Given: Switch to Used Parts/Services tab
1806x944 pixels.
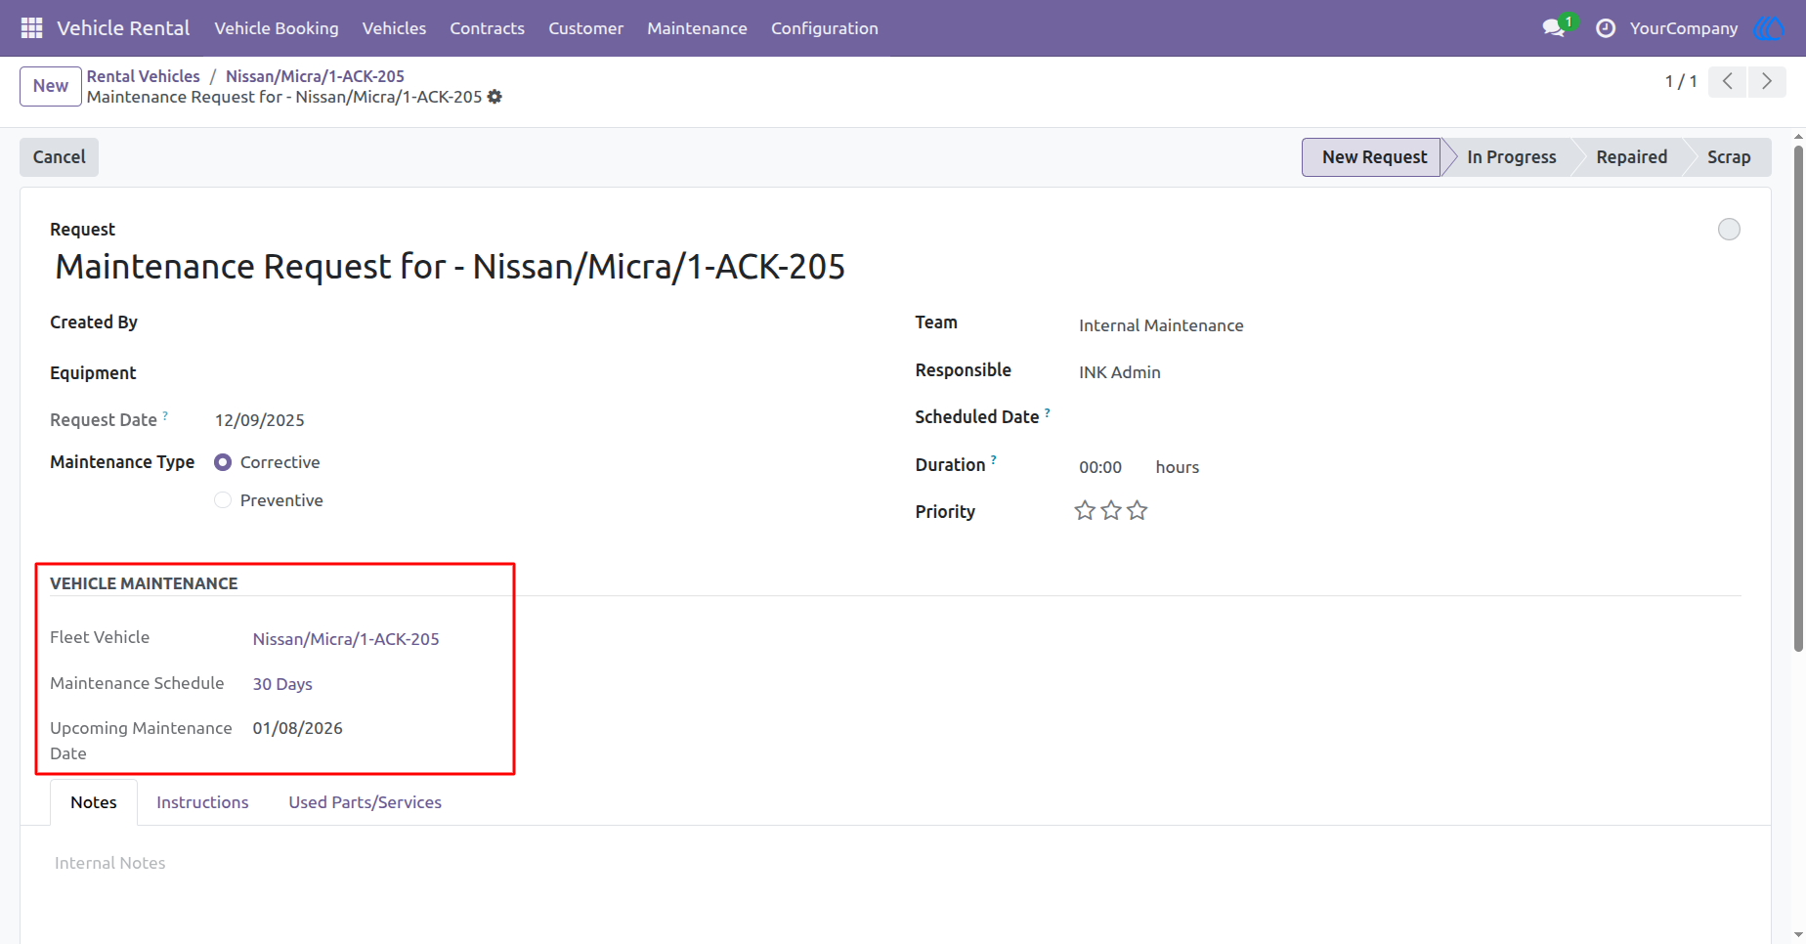Looking at the screenshot, I should click(365, 802).
